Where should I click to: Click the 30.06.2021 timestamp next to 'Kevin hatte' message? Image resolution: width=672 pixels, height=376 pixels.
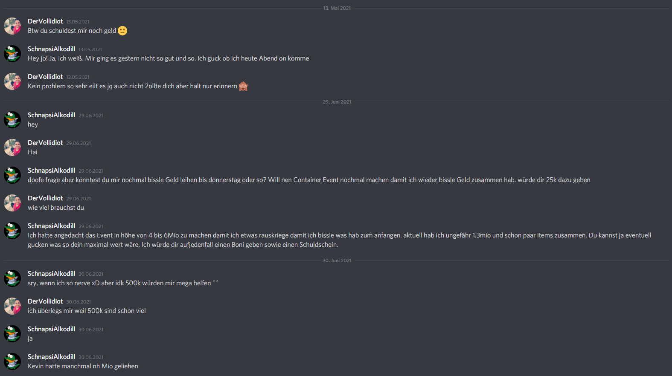[x=91, y=357]
